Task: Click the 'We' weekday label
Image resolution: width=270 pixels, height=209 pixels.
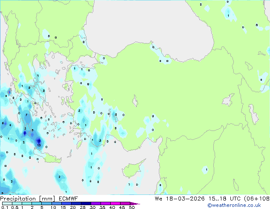Action: point(158,199)
